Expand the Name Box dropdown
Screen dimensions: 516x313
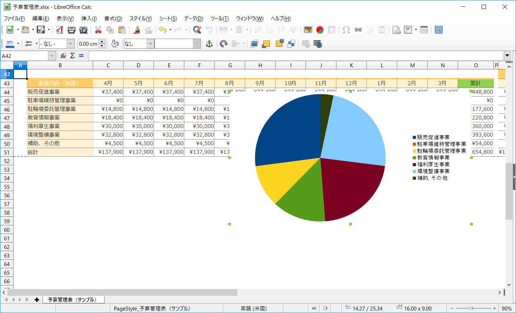tap(52, 56)
